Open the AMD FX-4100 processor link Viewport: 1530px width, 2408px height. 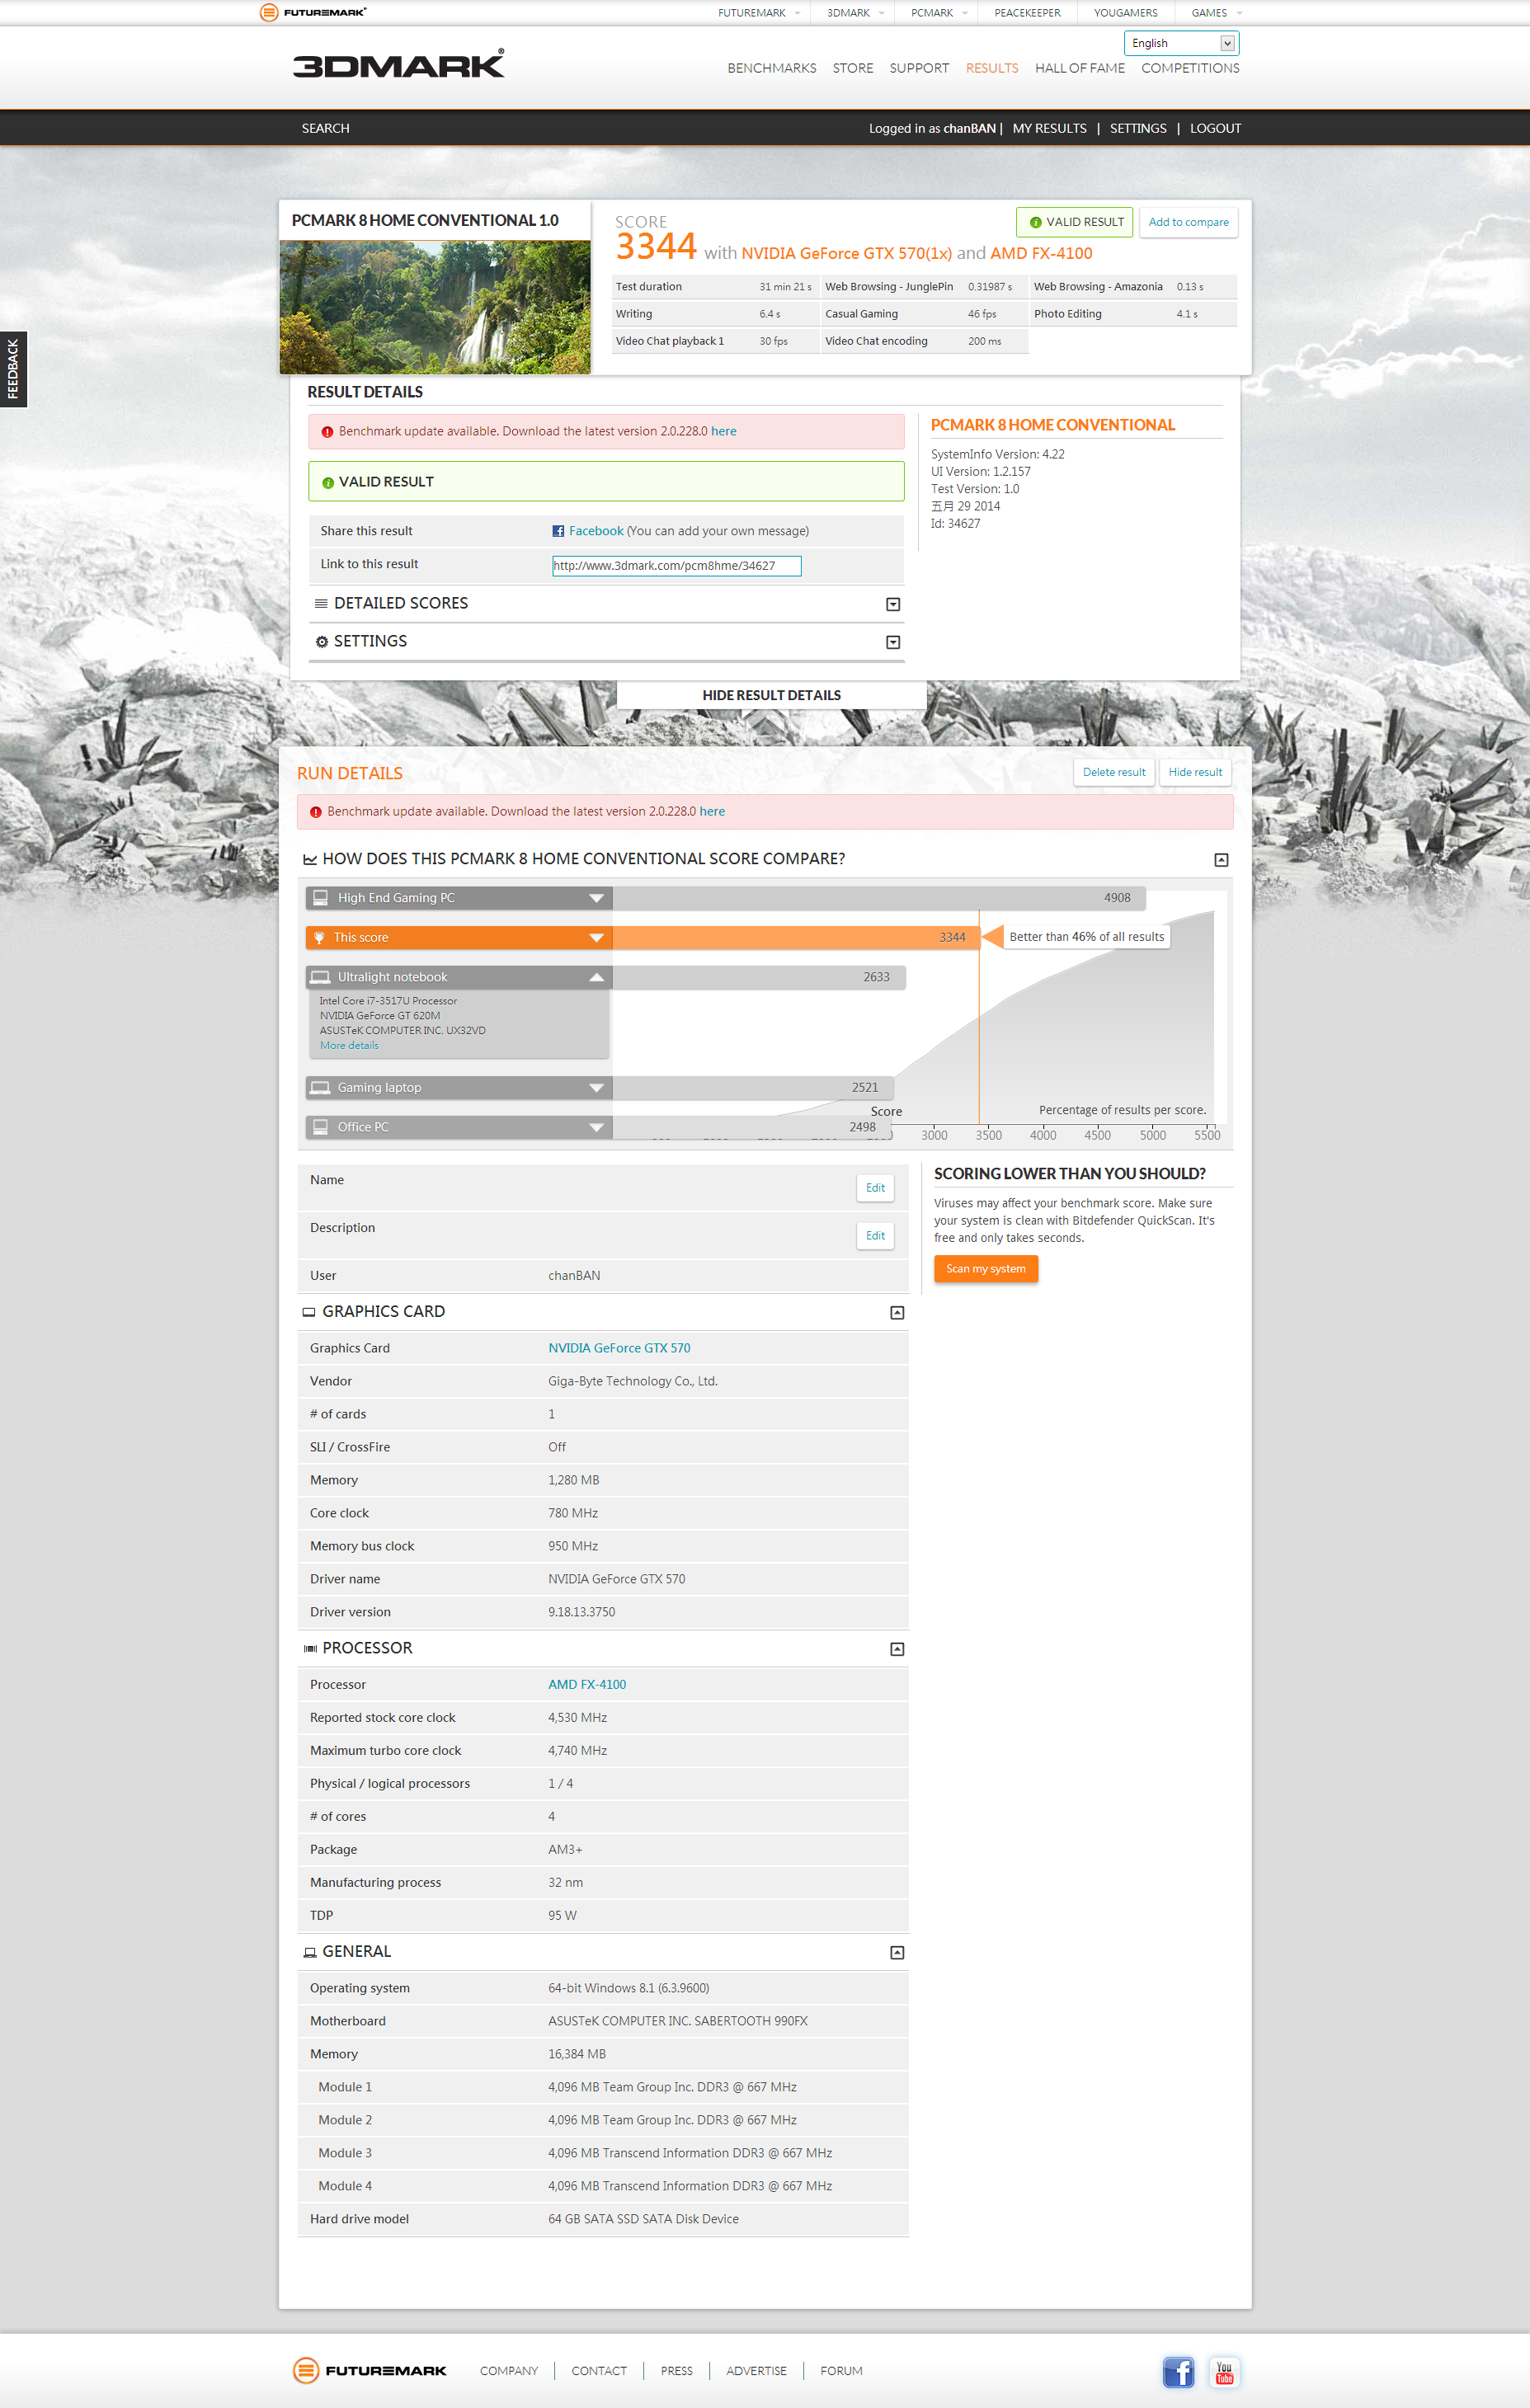[x=587, y=1684]
